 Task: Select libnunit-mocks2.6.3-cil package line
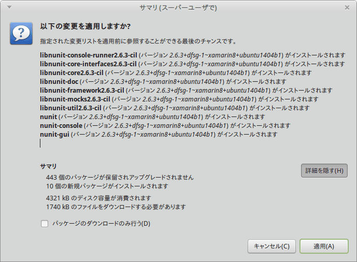click(179, 99)
